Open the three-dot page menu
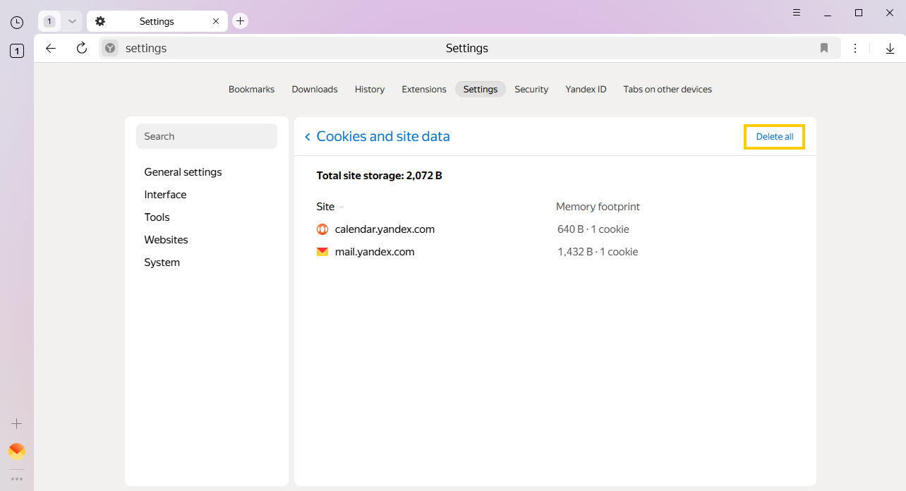This screenshot has height=491, width=906. 855,48
